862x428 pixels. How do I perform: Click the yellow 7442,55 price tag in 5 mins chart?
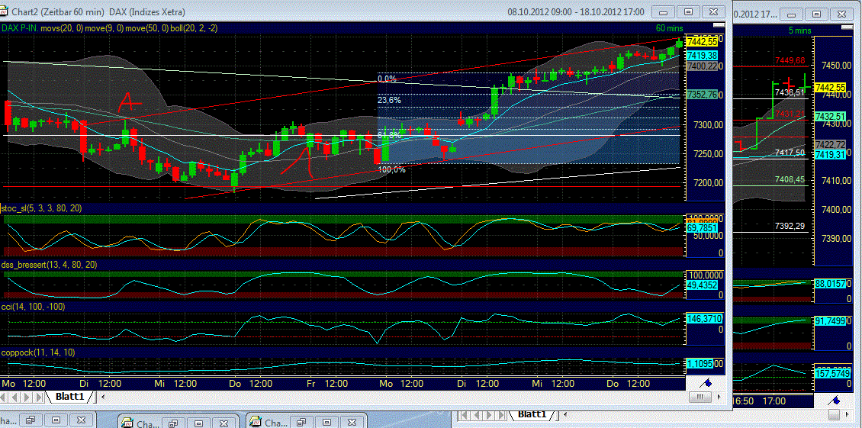831,88
